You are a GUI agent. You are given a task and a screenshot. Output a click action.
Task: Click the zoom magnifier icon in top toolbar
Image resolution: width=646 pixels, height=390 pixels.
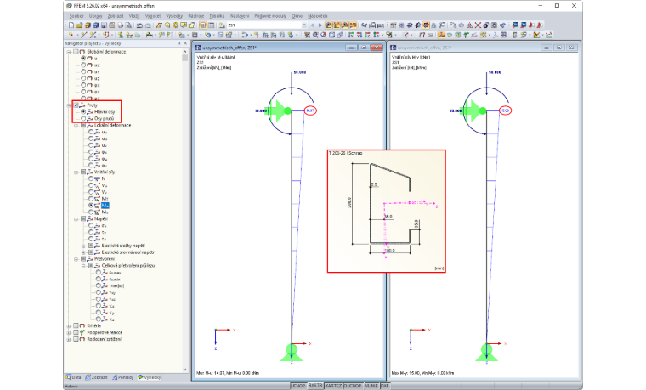click(442, 25)
